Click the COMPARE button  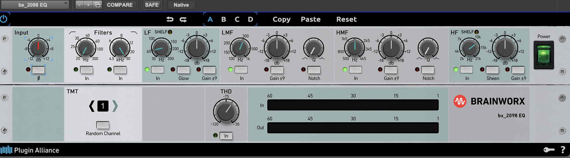(120, 5)
